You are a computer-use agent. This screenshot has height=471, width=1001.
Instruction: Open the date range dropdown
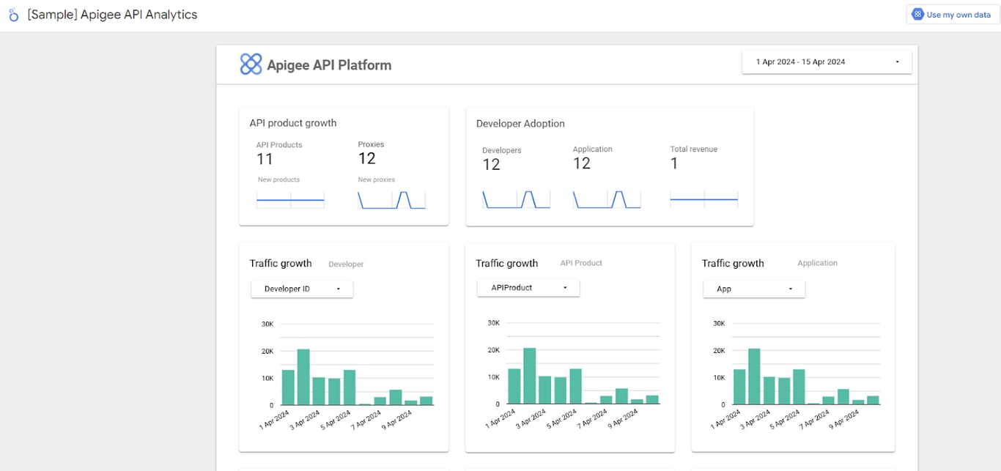coord(827,62)
